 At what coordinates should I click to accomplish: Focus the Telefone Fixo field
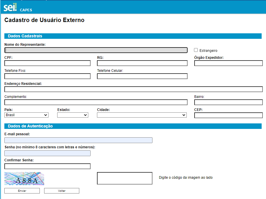pos(47,76)
